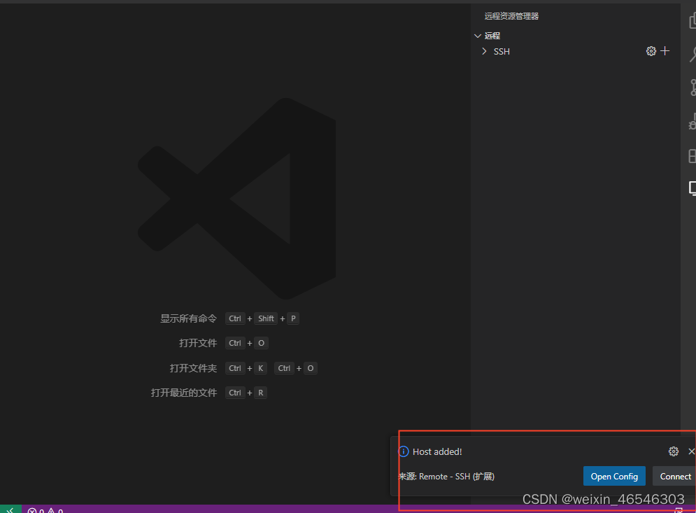The width and height of the screenshot is (696, 513).
Task: Click the 显示所有命令 label
Action: (x=188, y=318)
